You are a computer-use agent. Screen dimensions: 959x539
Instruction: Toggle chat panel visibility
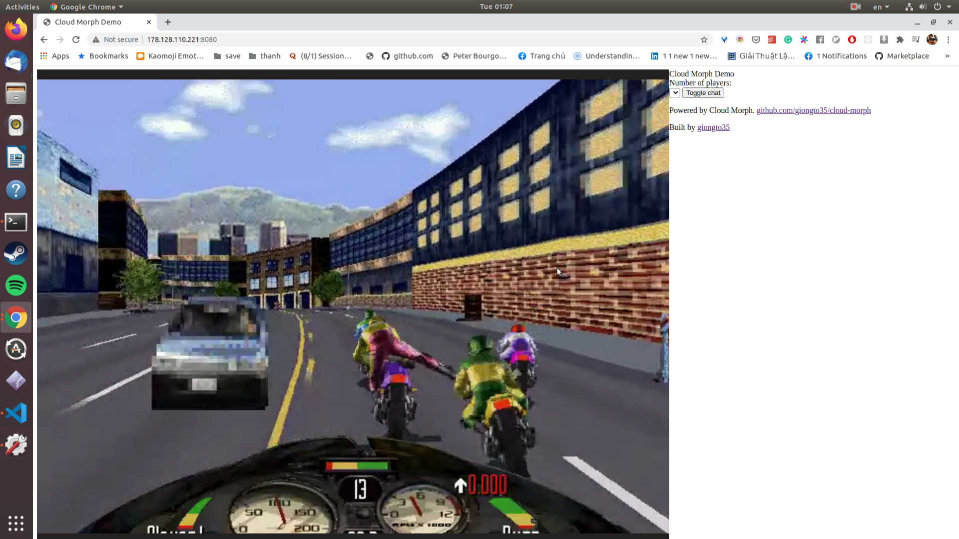[x=703, y=93]
